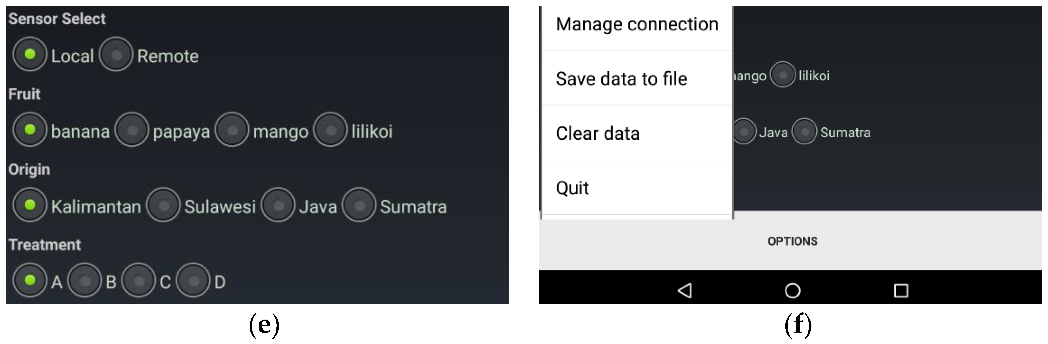Choose mango in the Fruit group
Screen dimensions: 1048x344
coord(232,130)
